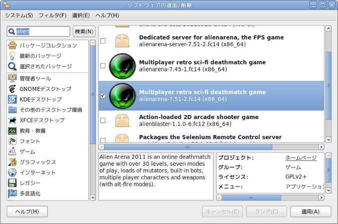Viewport: 338px width, 224px height.
Task: Select the GNOMEデスクトップ category label
Action: click(x=45, y=89)
